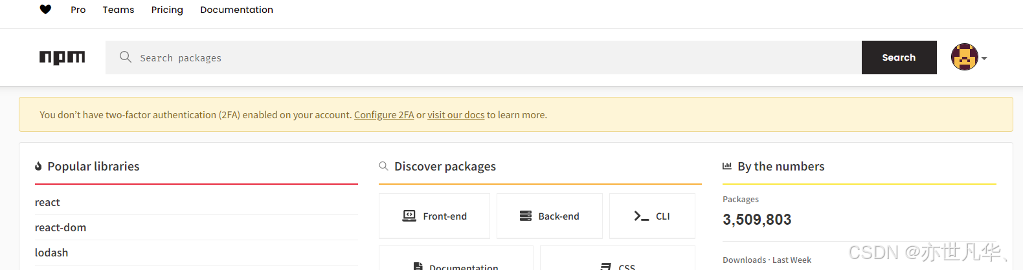
Task: Click the Discover packages magnifier icon
Action: pos(383,166)
